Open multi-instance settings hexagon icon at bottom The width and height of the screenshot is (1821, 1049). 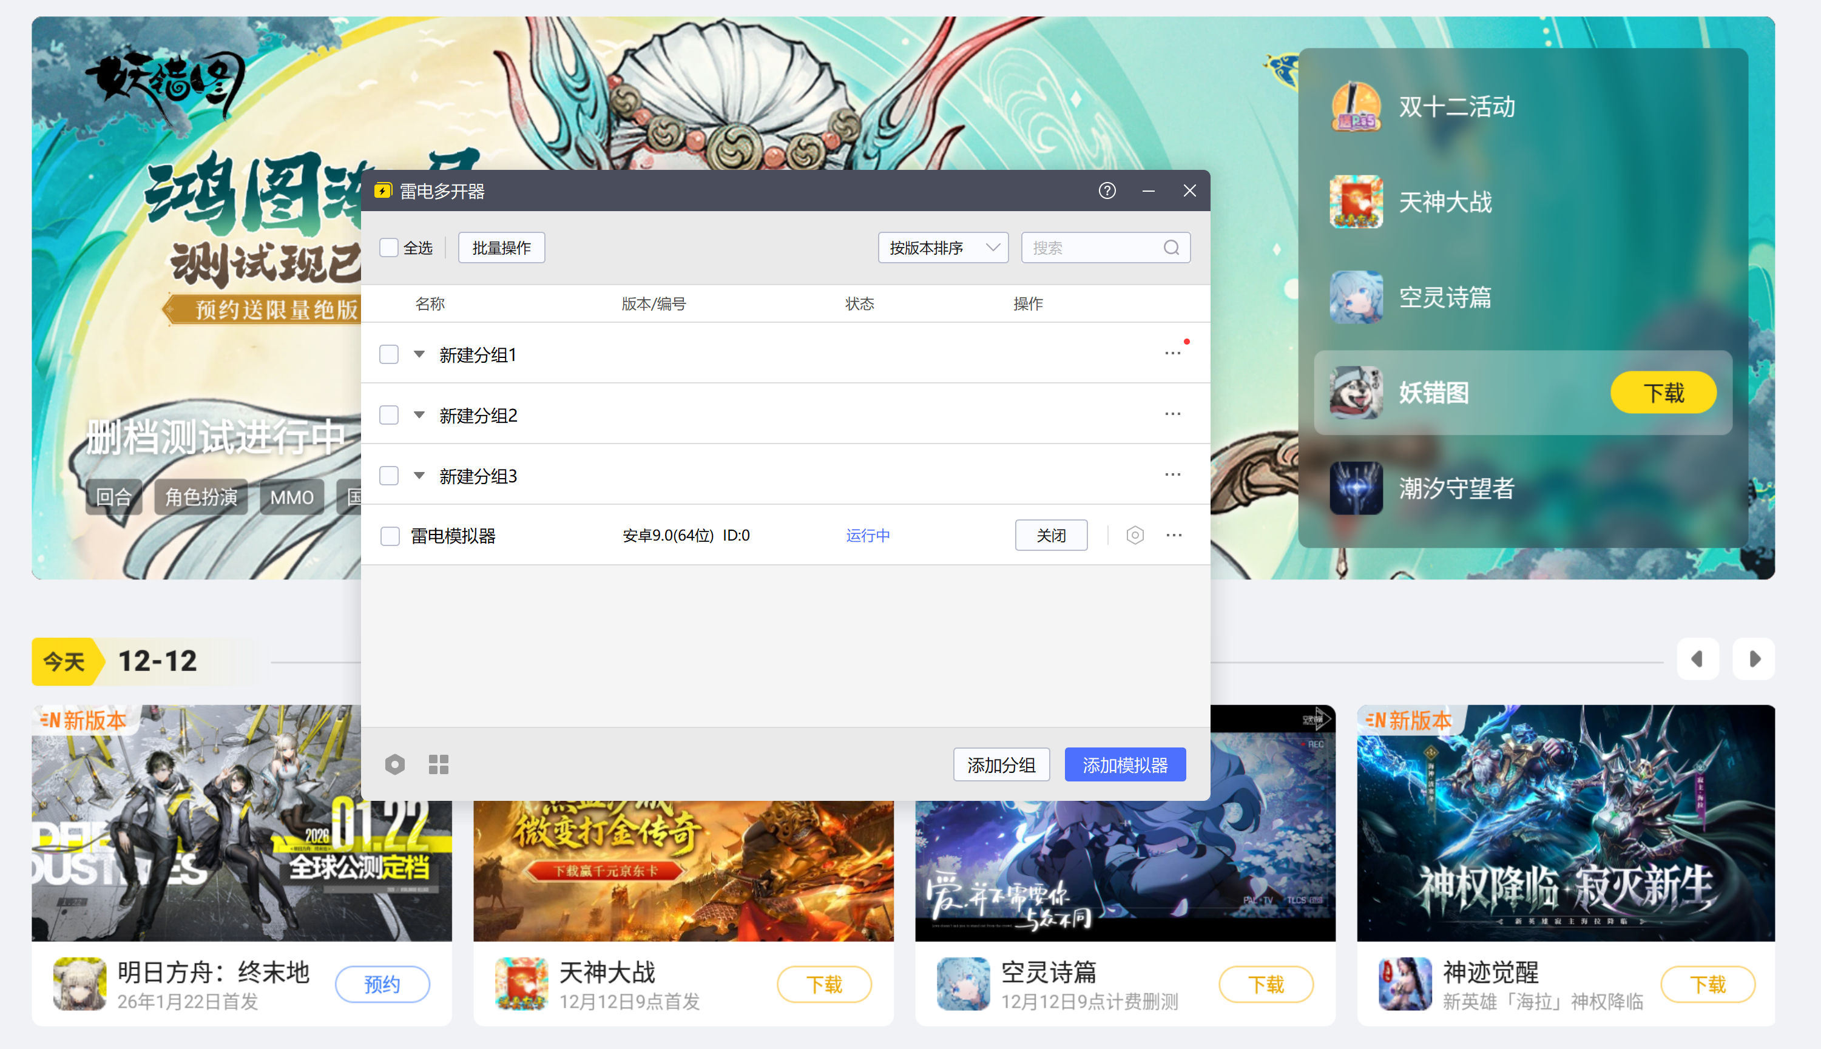tap(395, 764)
